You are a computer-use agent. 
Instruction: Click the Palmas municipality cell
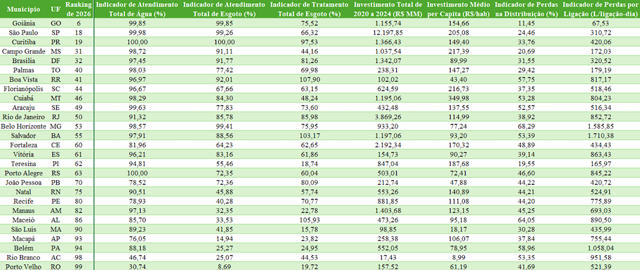24,70
